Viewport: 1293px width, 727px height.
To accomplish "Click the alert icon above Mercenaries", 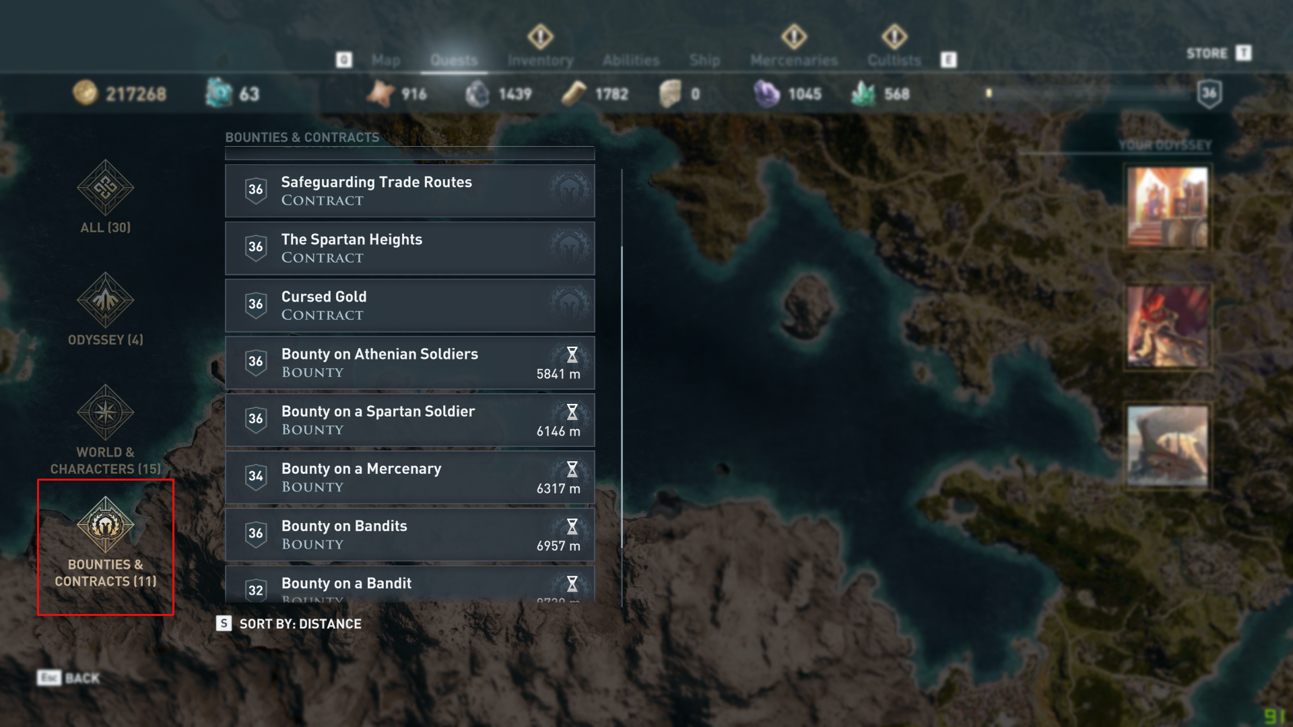I will (794, 37).
